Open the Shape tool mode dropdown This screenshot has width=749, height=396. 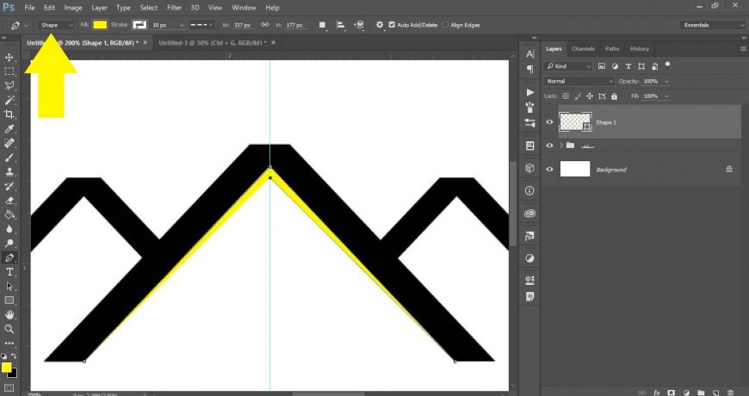pos(56,25)
